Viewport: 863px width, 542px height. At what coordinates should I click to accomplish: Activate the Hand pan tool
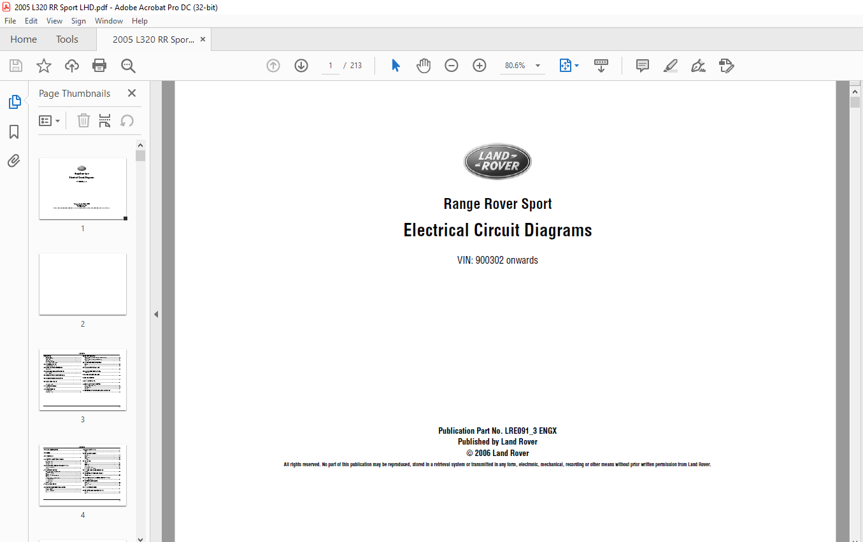pos(424,66)
